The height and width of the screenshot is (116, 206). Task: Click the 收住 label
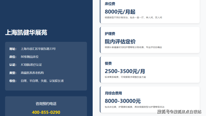point(13,81)
